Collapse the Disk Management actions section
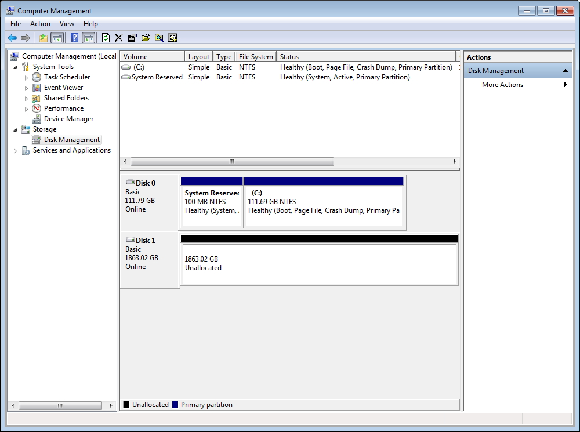 pos(565,71)
